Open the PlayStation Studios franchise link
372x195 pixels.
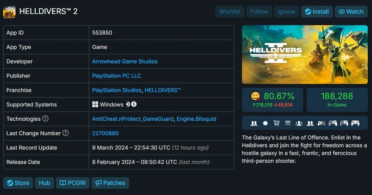[116, 90]
